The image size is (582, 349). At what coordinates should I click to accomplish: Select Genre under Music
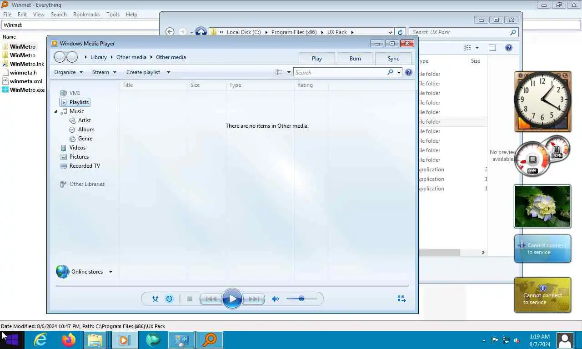(x=85, y=139)
